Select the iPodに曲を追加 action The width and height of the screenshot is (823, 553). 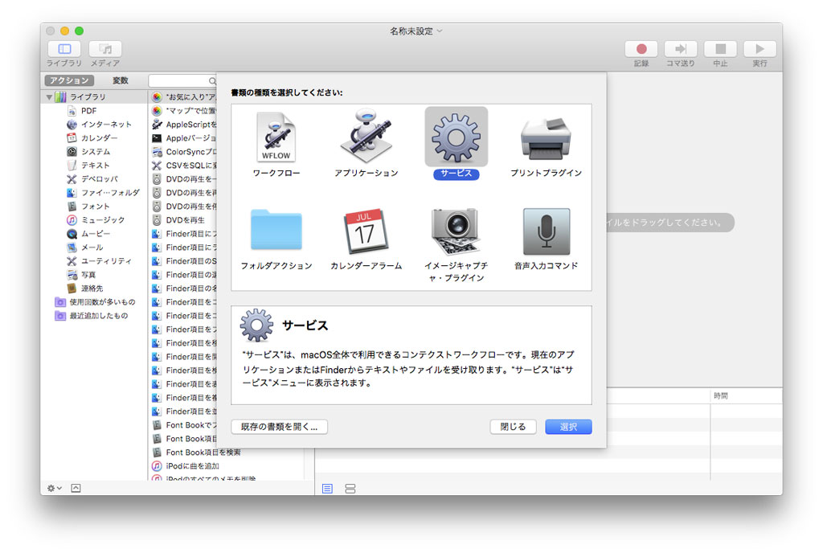pos(227,466)
